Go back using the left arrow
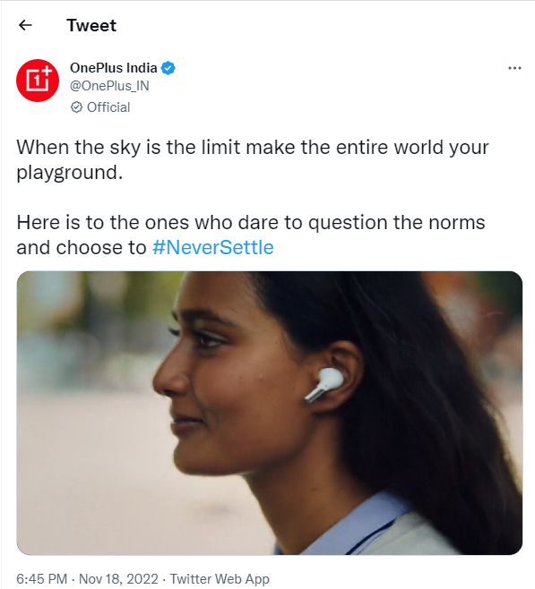The width and height of the screenshot is (535, 589). [25, 25]
